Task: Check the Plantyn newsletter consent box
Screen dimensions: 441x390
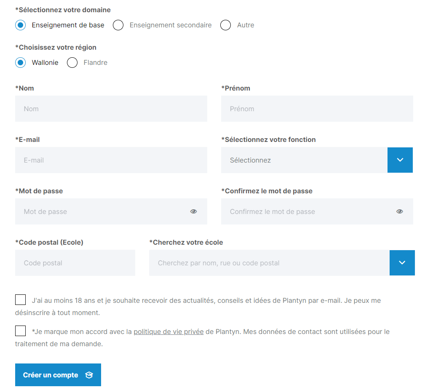Action: 21,300
